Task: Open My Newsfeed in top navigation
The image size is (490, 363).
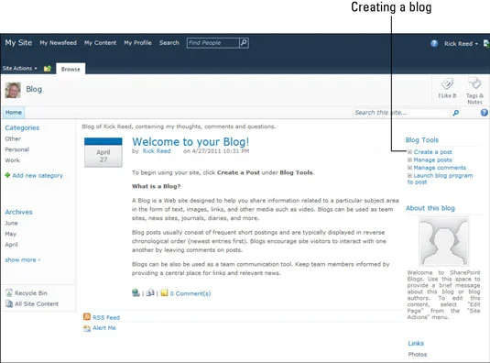Action: pyautogui.click(x=58, y=43)
